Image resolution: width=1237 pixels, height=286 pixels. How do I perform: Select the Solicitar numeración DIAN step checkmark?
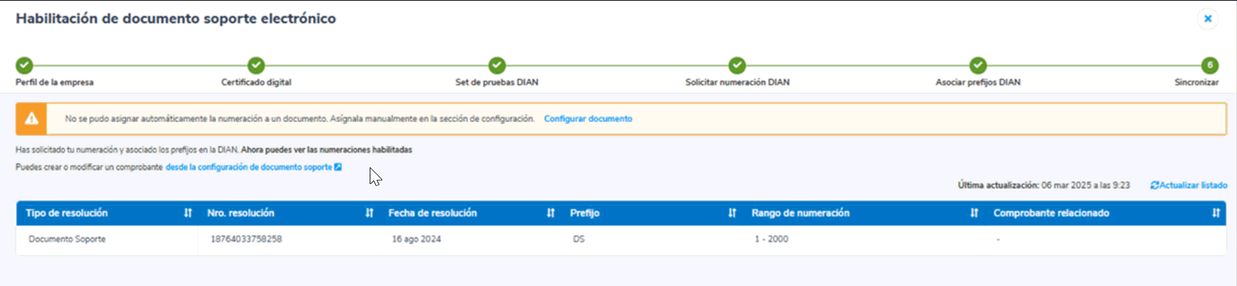(737, 65)
